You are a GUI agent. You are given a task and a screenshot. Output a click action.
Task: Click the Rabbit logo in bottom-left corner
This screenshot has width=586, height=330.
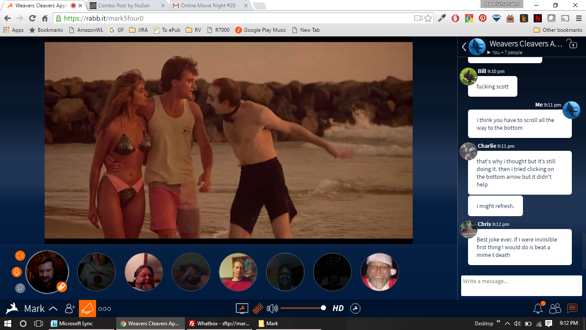click(x=12, y=309)
